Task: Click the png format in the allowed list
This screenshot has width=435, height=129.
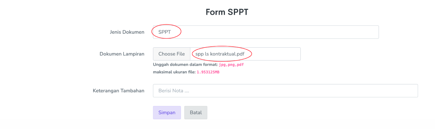Action: (x=231, y=65)
